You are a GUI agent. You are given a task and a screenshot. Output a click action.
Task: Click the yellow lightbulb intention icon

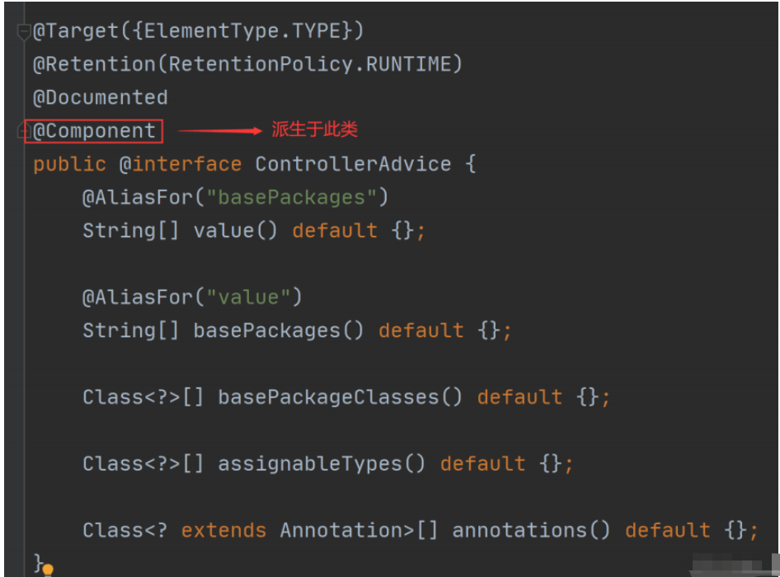(x=48, y=570)
